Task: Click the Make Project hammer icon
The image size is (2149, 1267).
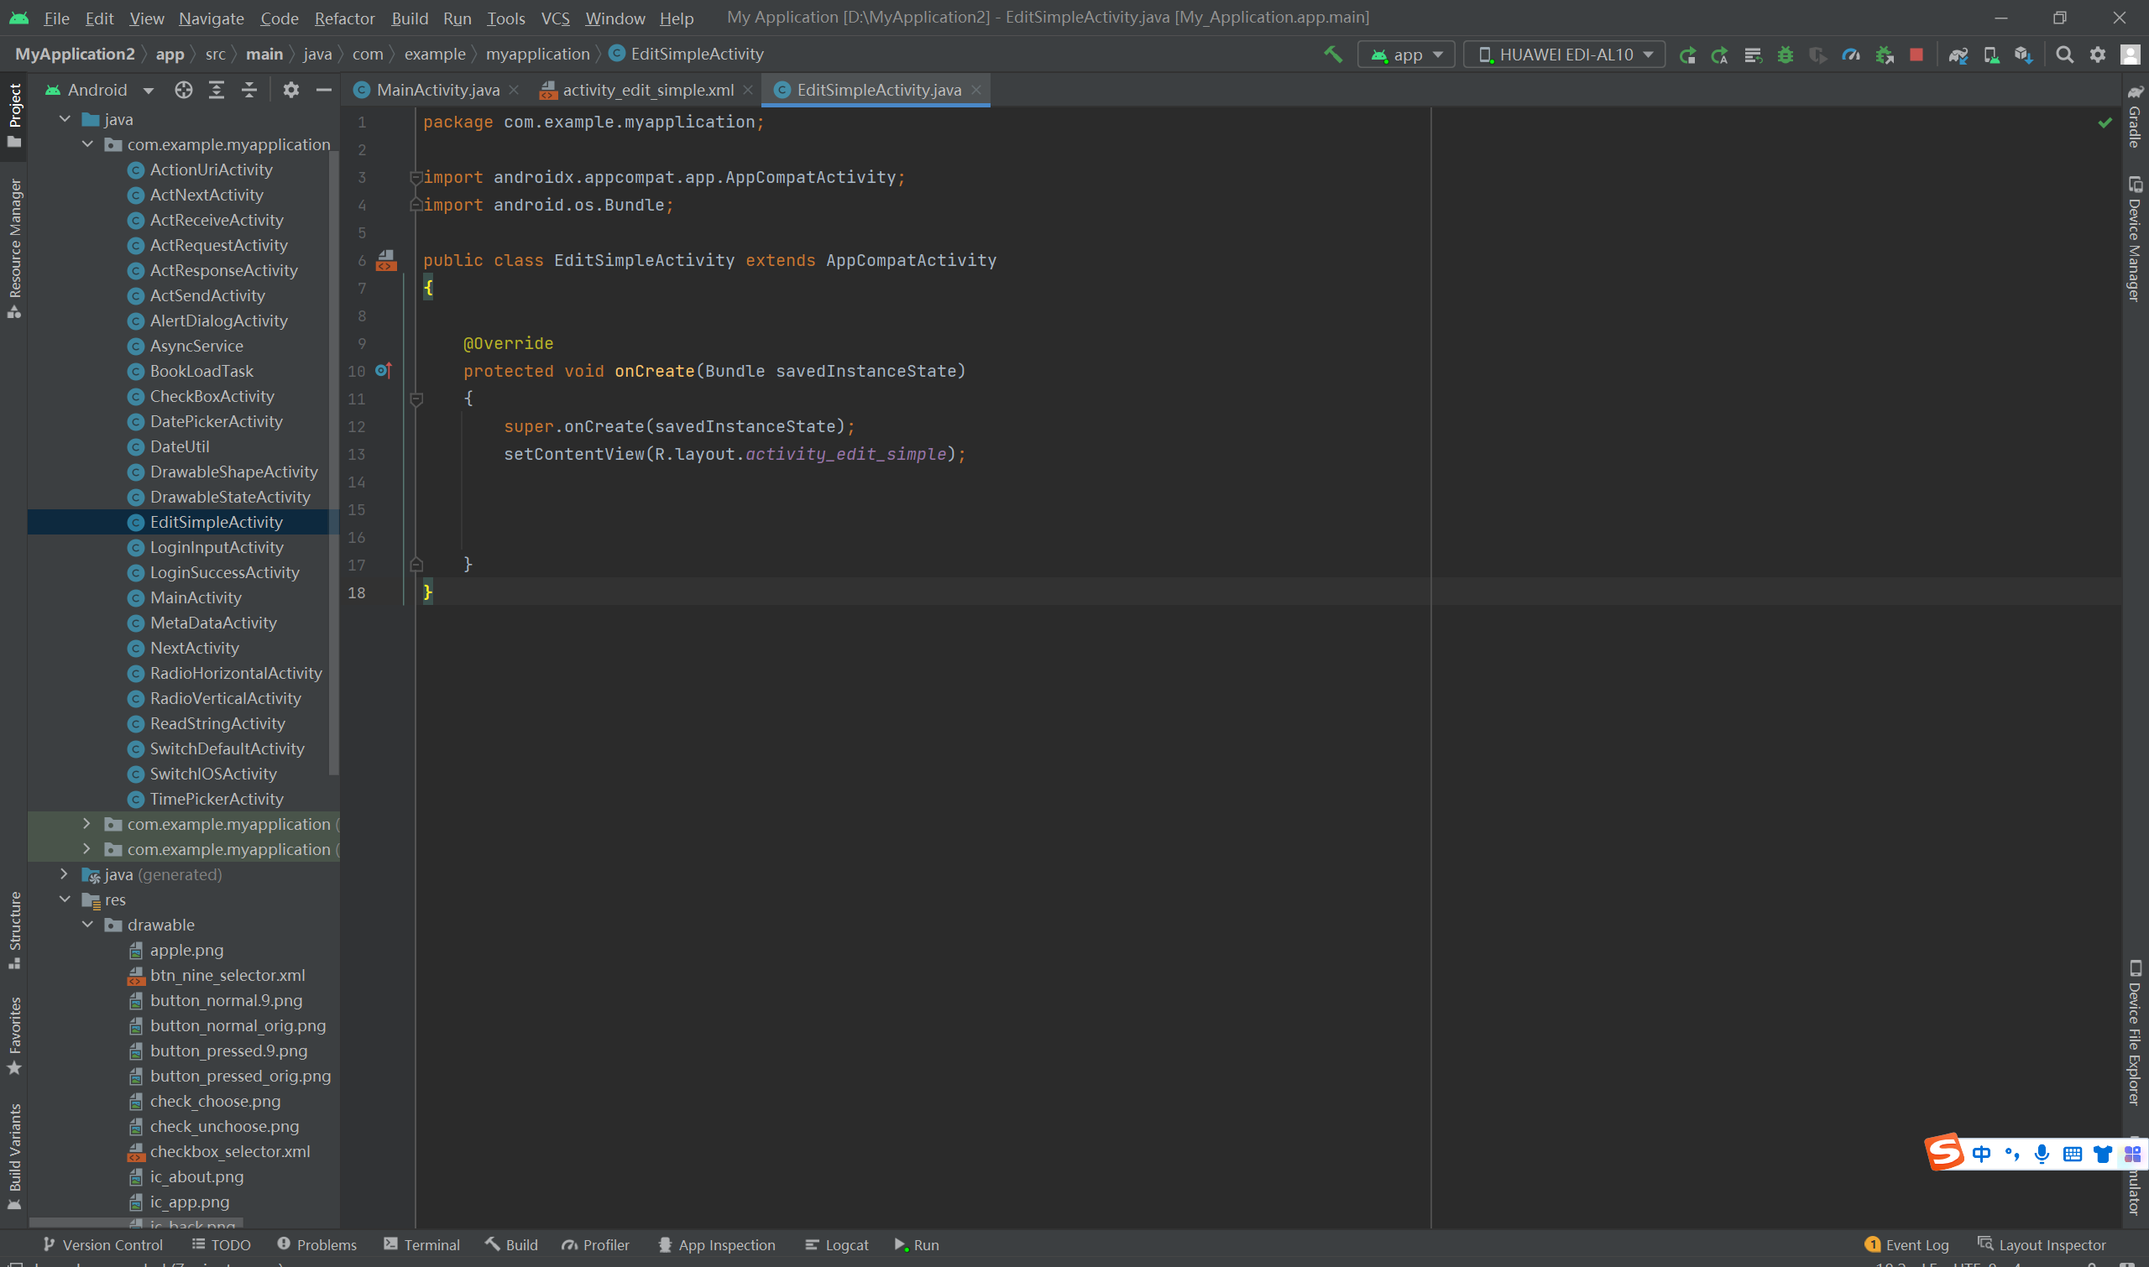Action: click(1332, 55)
